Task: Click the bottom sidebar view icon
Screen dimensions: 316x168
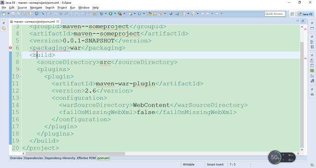Action: tap(312, 94)
